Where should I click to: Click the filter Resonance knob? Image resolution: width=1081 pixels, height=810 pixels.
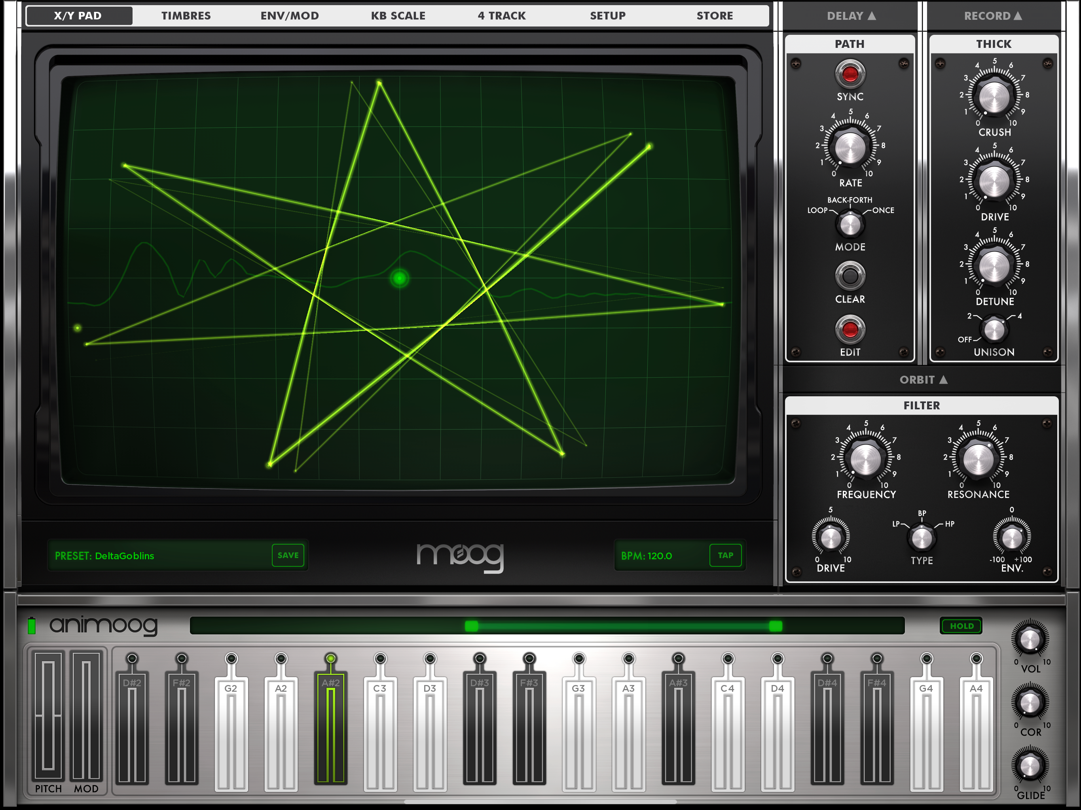[x=978, y=459]
